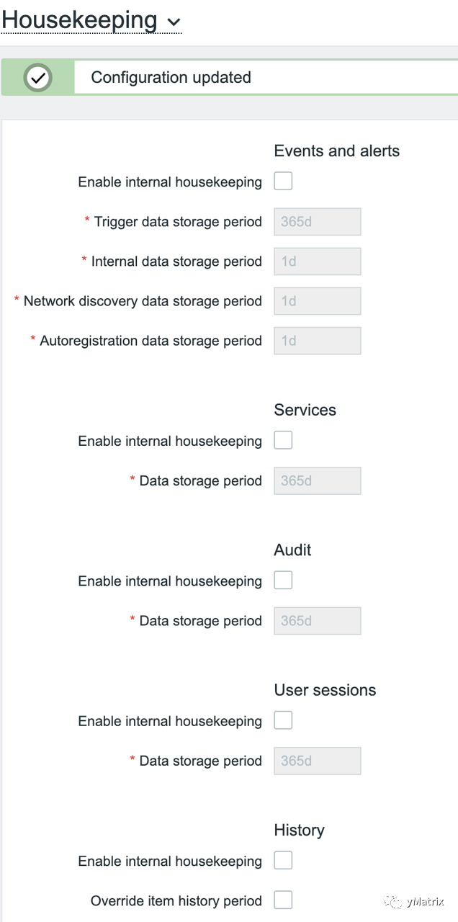
Task: Enable internal housekeeping for Events and alerts
Action: [x=284, y=182]
